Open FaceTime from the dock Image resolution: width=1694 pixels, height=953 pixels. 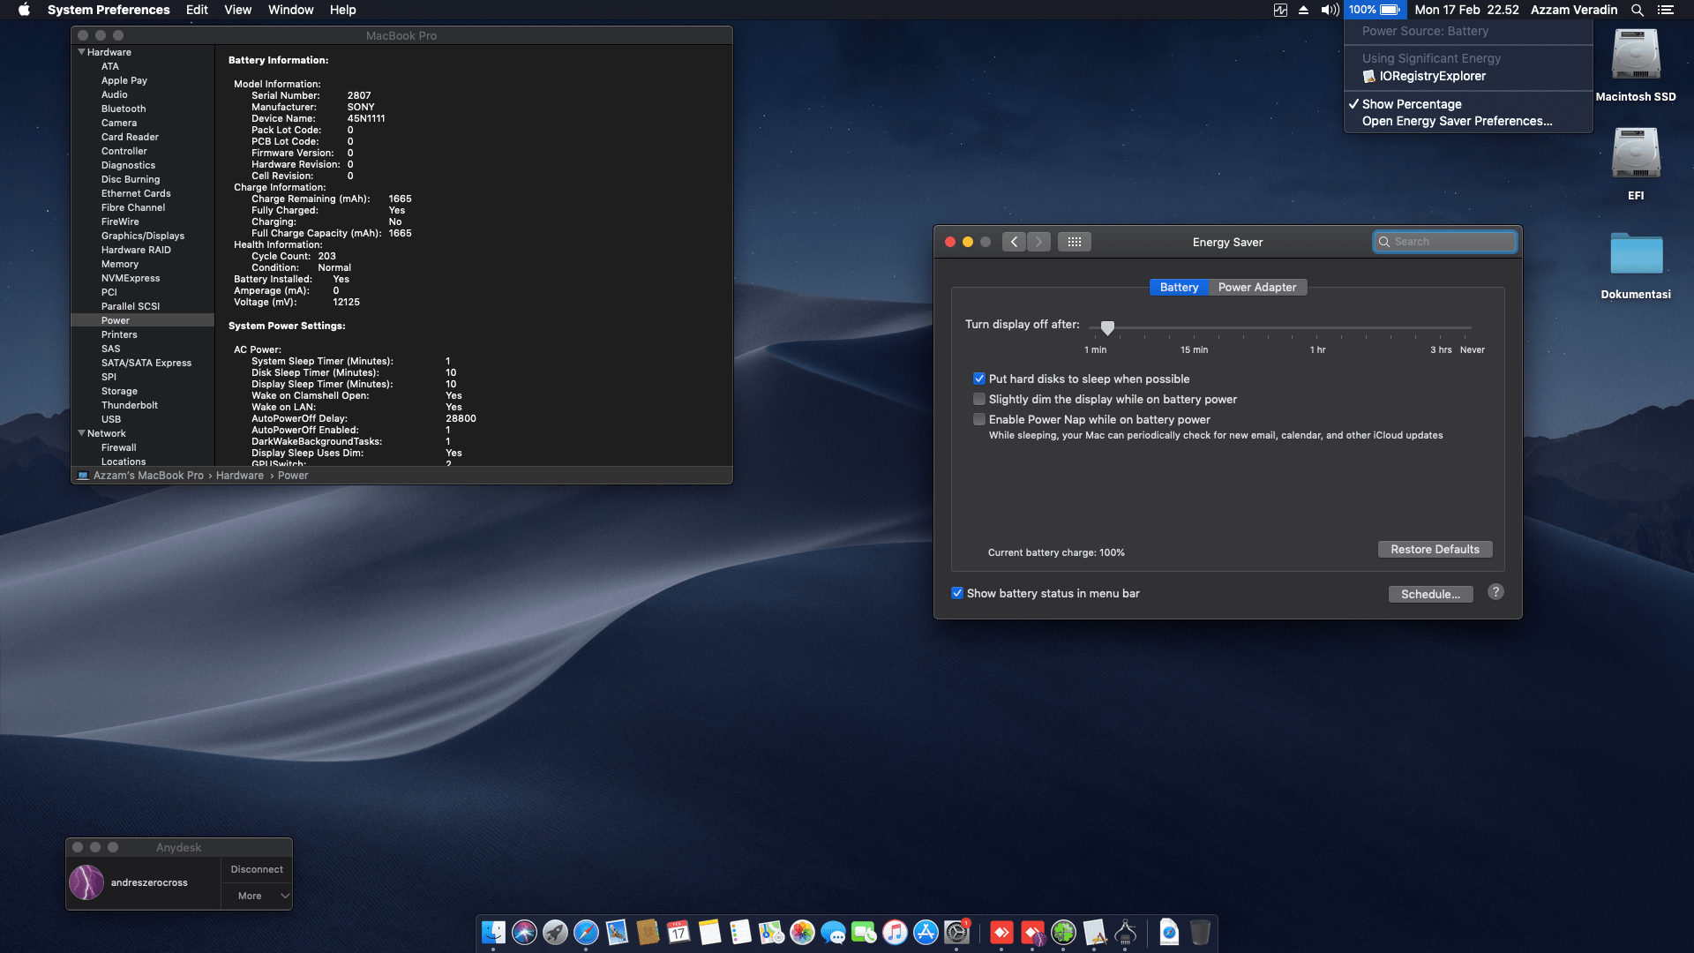pos(864,932)
